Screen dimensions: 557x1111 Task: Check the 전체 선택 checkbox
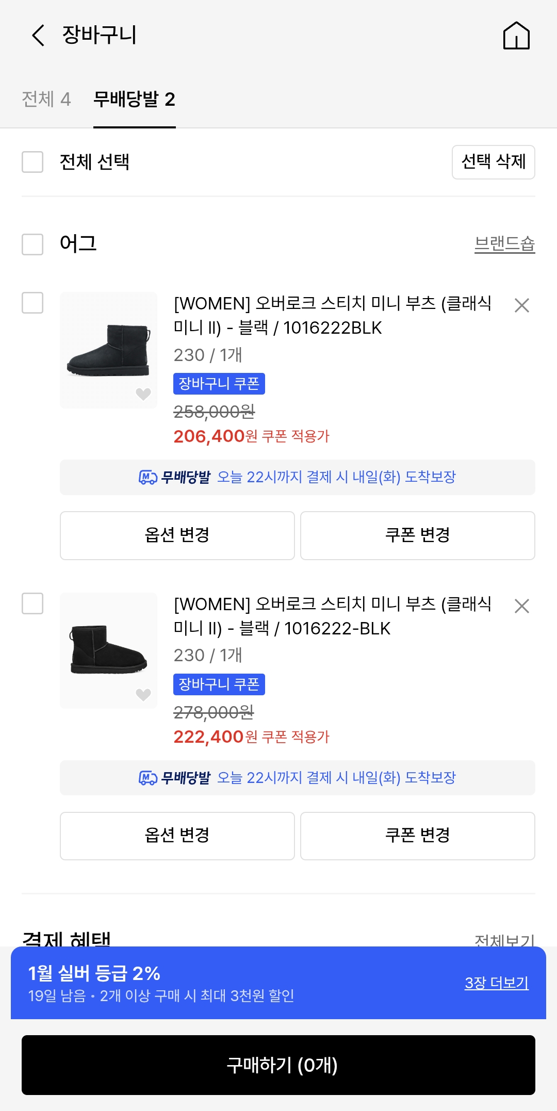(32, 162)
